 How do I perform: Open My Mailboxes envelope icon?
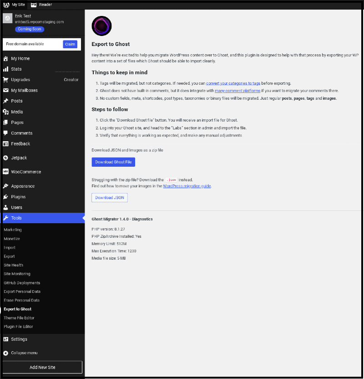tap(5, 90)
